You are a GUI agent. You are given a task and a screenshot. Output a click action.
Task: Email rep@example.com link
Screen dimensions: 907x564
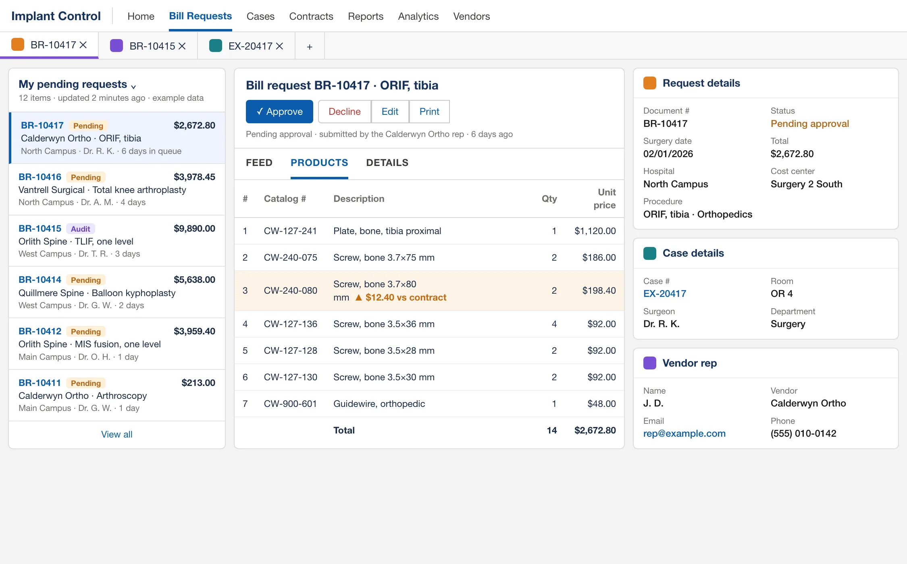pos(684,433)
